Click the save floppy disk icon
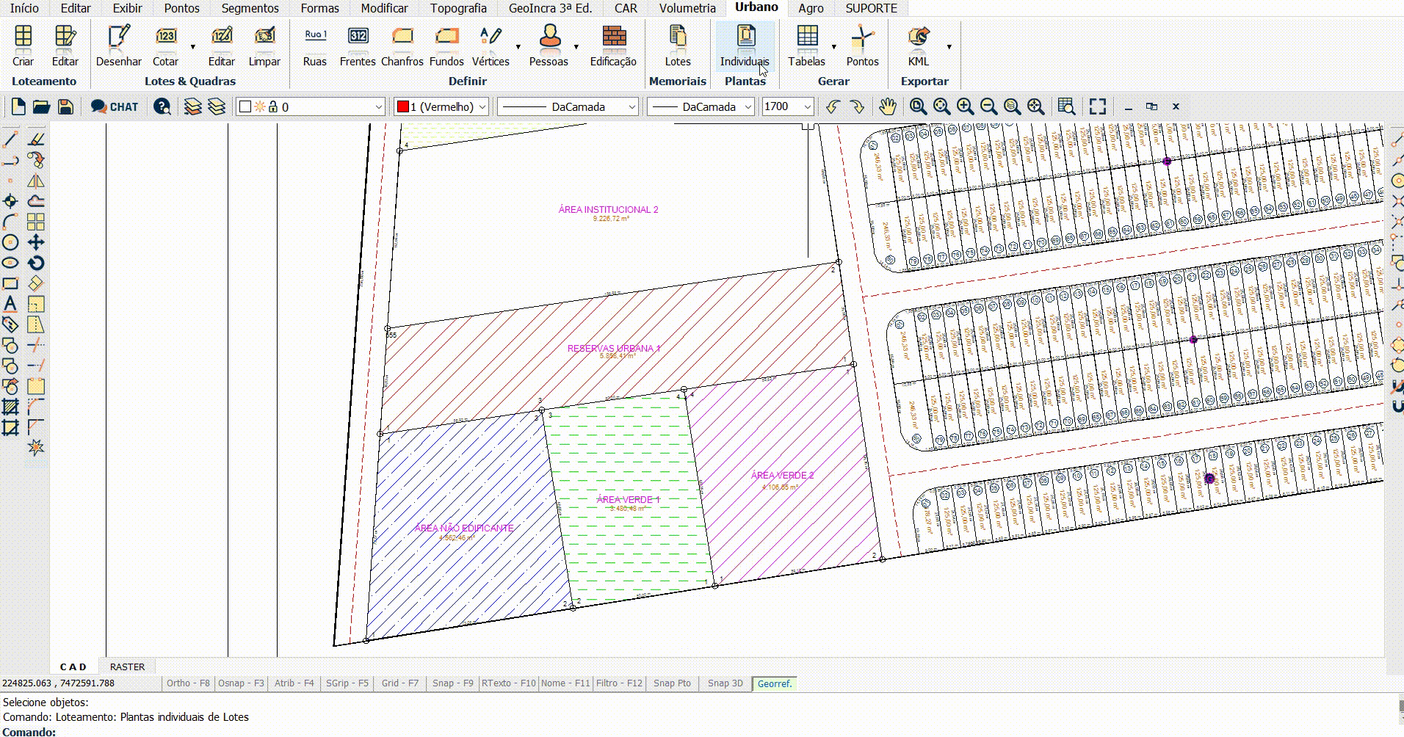The width and height of the screenshot is (1404, 737). (x=65, y=107)
